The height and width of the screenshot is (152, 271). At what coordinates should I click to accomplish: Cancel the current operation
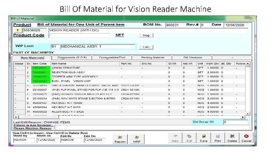coord(246,138)
